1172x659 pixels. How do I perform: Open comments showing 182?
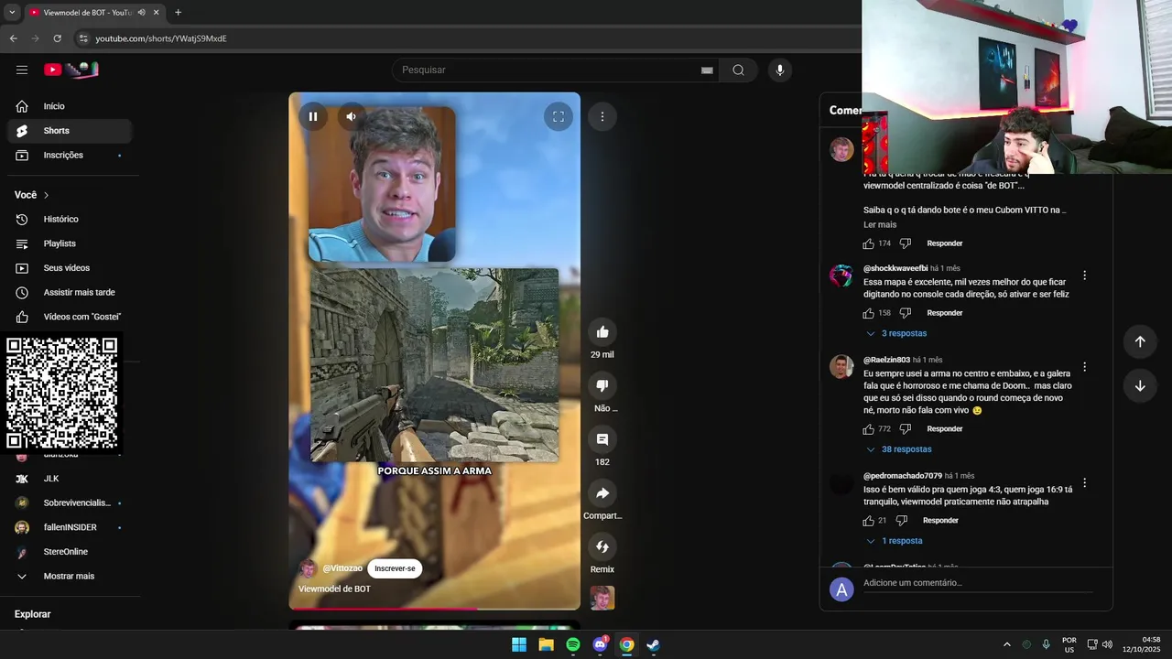pos(602,439)
